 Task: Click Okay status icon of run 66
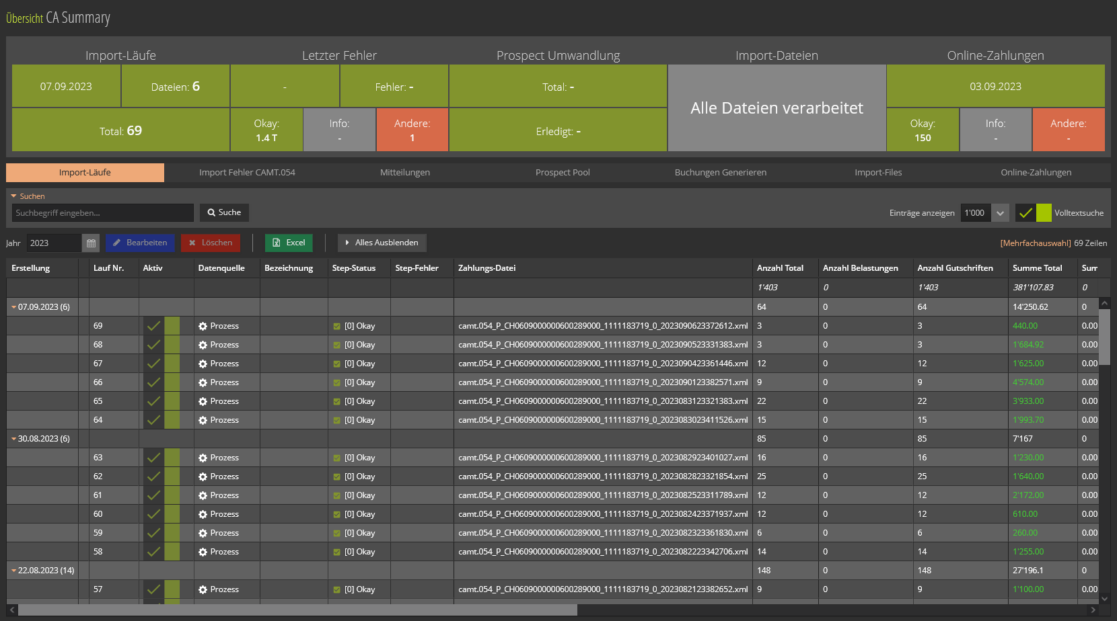point(337,382)
